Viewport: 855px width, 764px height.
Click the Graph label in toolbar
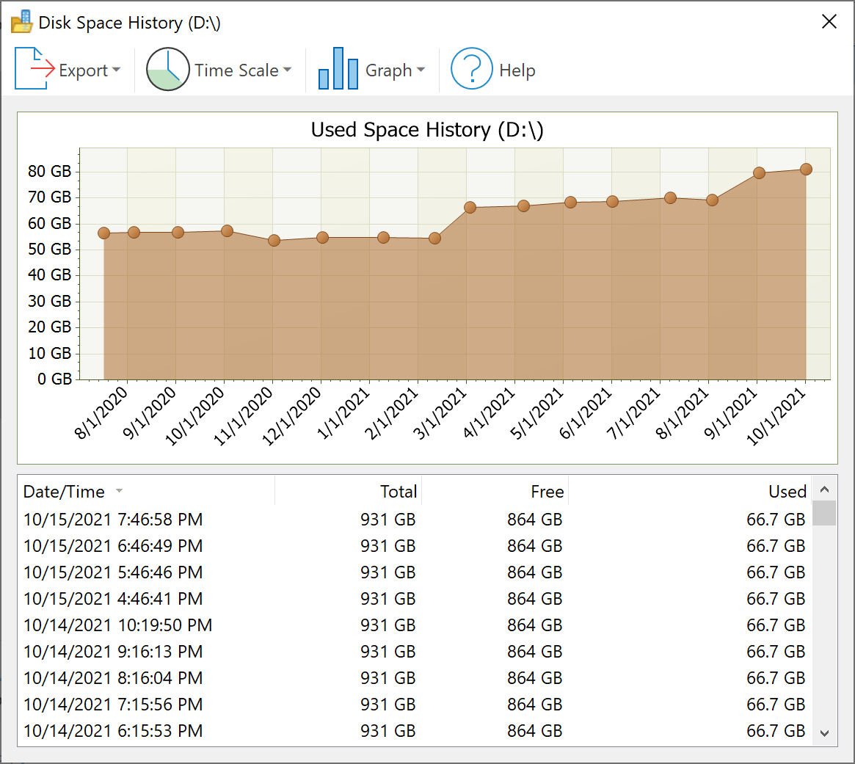click(388, 70)
